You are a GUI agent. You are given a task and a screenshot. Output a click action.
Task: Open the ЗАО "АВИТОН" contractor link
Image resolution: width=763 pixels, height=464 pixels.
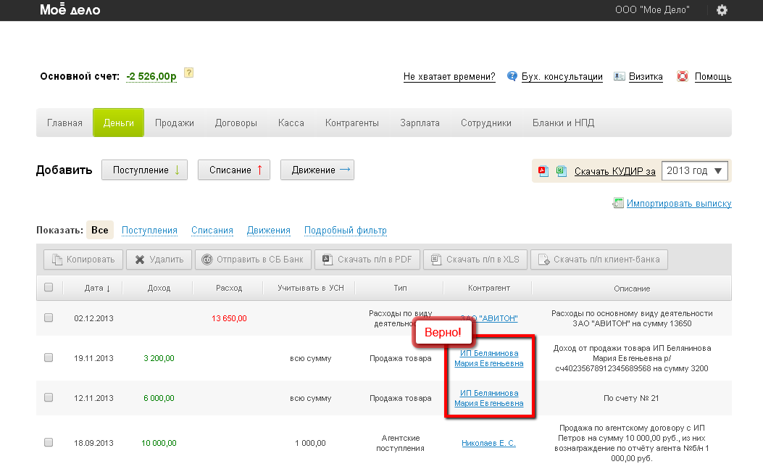coord(490,318)
